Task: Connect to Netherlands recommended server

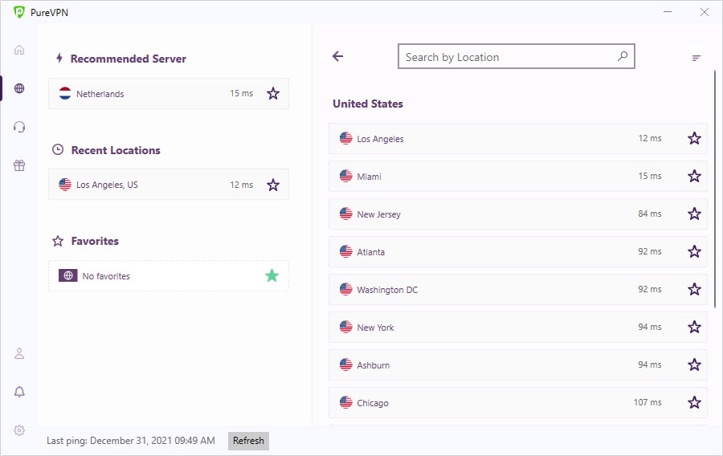Action: coord(169,93)
